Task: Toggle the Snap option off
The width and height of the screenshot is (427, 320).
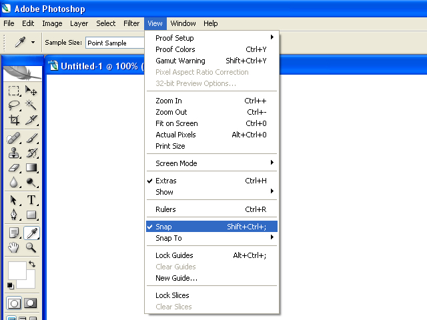Action: [x=211, y=227]
